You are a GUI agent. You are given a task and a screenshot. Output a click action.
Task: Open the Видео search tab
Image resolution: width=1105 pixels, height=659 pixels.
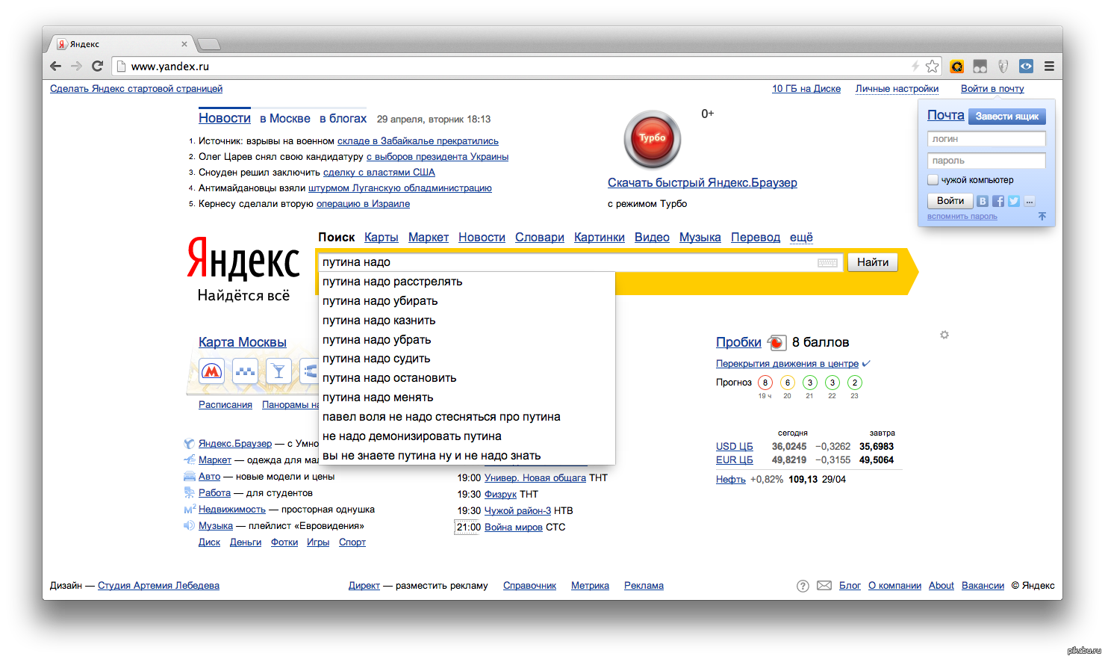[652, 237]
